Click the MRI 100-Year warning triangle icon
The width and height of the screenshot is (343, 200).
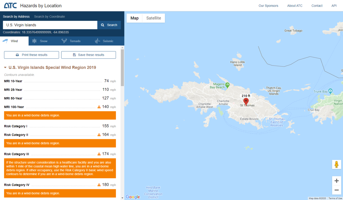click(x=99, y=107)
